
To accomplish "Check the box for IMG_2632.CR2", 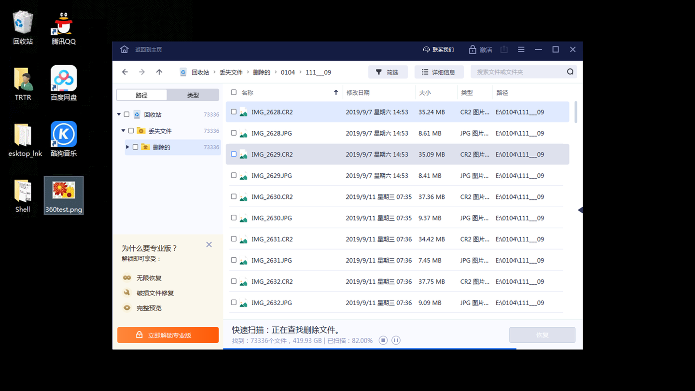I will pos(234,281).
